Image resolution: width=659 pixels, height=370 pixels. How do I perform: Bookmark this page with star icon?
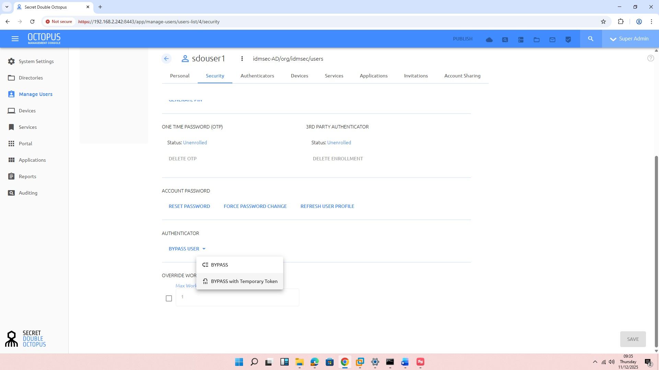click(x=603, y=22)
